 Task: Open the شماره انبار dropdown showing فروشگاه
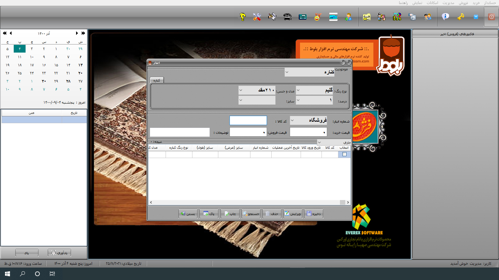[x=292, y=120]
